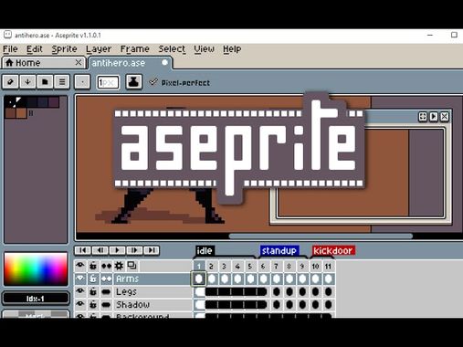Pick a color from the rainbow spectrum
463x347 pixels.
coord(36,268)
